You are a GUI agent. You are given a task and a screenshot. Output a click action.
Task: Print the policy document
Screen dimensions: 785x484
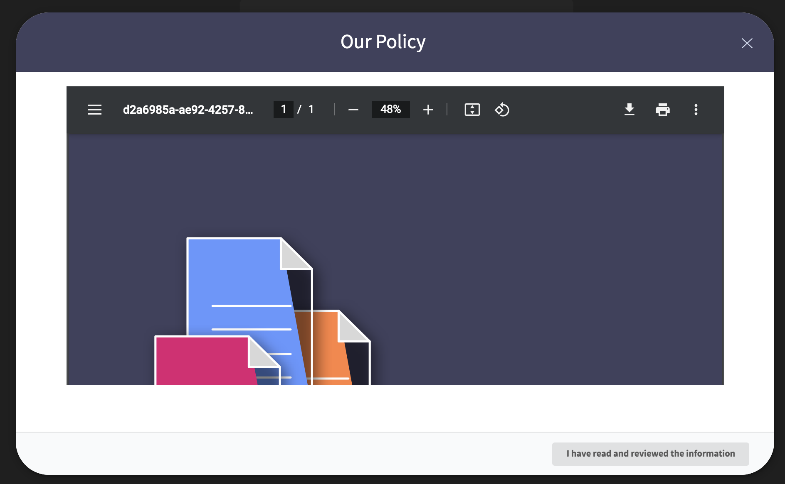coord(663,110)
